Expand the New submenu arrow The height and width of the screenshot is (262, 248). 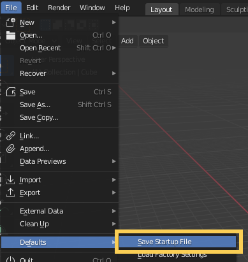[114, 22]
